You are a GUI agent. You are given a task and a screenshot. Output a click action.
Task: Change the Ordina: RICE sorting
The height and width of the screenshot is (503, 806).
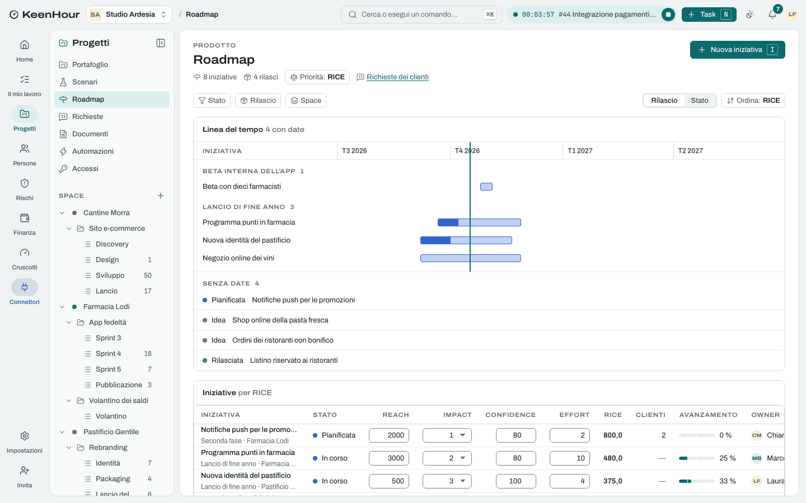(x=753, y=101)
